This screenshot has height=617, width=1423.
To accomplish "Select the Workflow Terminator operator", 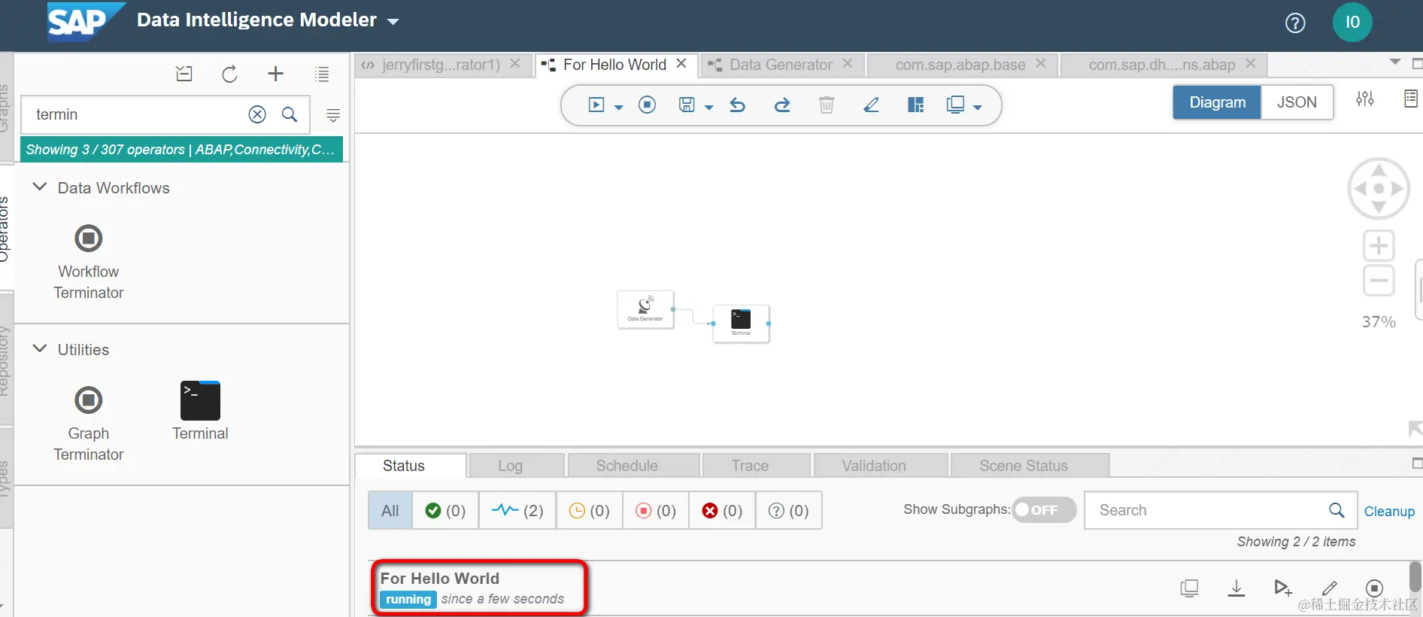I will 89,261.
